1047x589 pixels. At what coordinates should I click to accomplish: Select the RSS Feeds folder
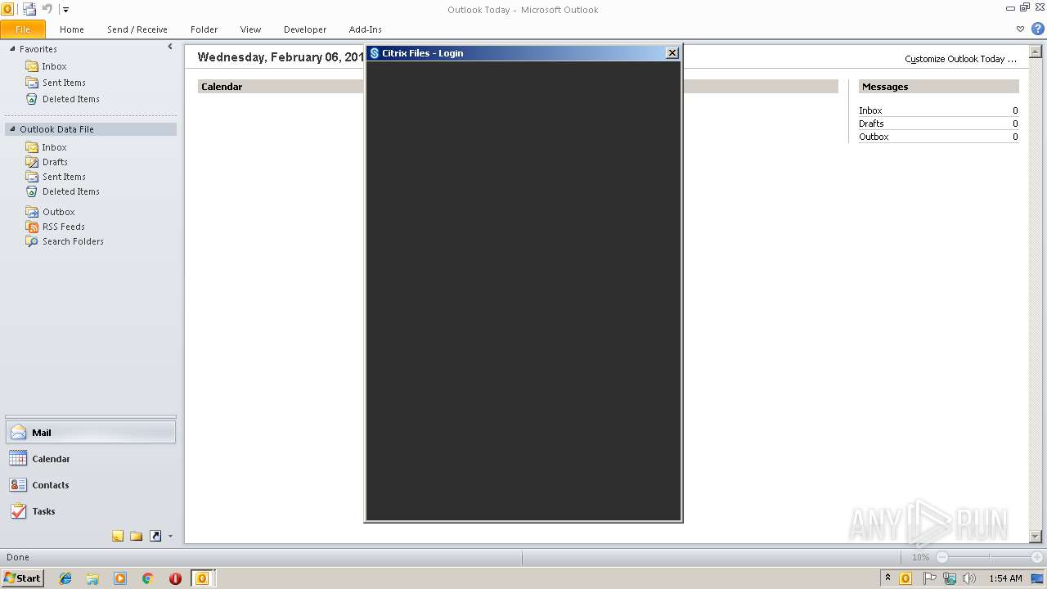tap(63, 227)
